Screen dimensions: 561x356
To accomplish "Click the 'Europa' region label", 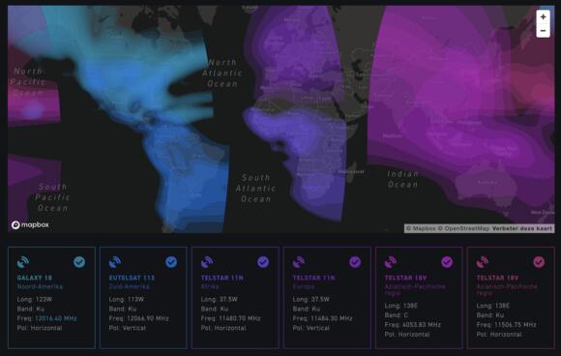I will (304, 286).
